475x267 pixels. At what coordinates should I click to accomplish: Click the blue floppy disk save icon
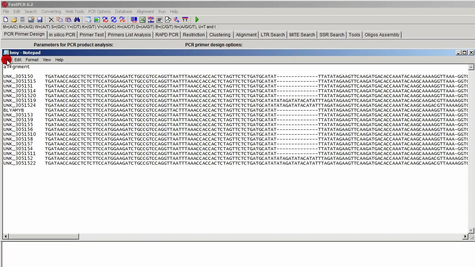coord(40,20)
